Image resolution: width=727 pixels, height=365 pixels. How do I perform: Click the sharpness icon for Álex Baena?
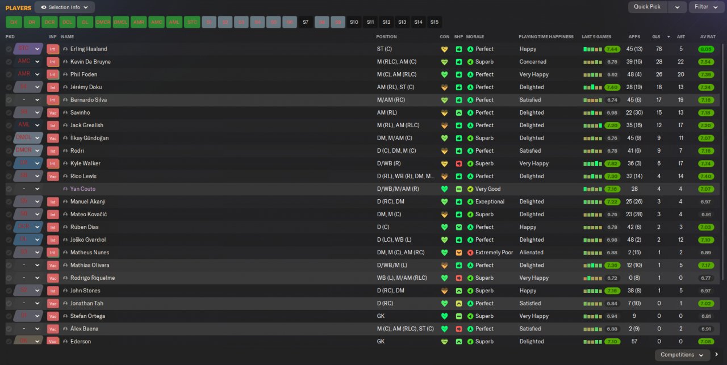click(x=458, y=329)
